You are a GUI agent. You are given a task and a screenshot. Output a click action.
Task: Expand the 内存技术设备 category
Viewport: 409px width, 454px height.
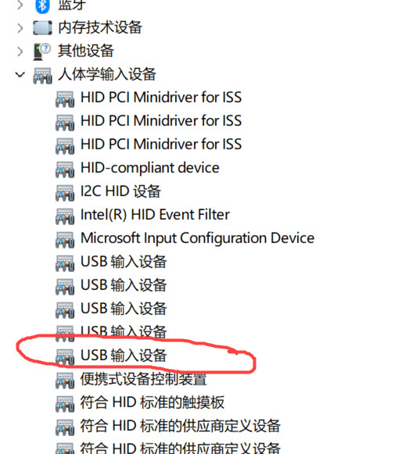[x=20, y=28]
